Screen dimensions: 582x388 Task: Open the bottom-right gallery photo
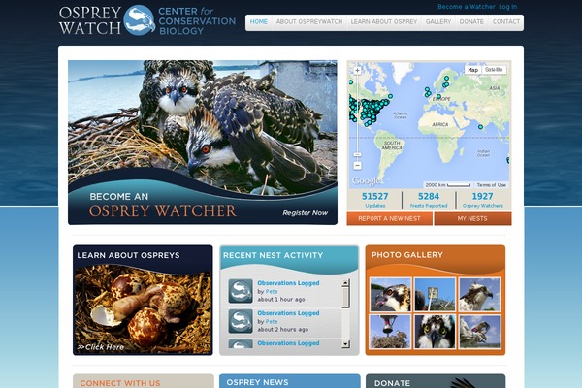click(479, 332)
